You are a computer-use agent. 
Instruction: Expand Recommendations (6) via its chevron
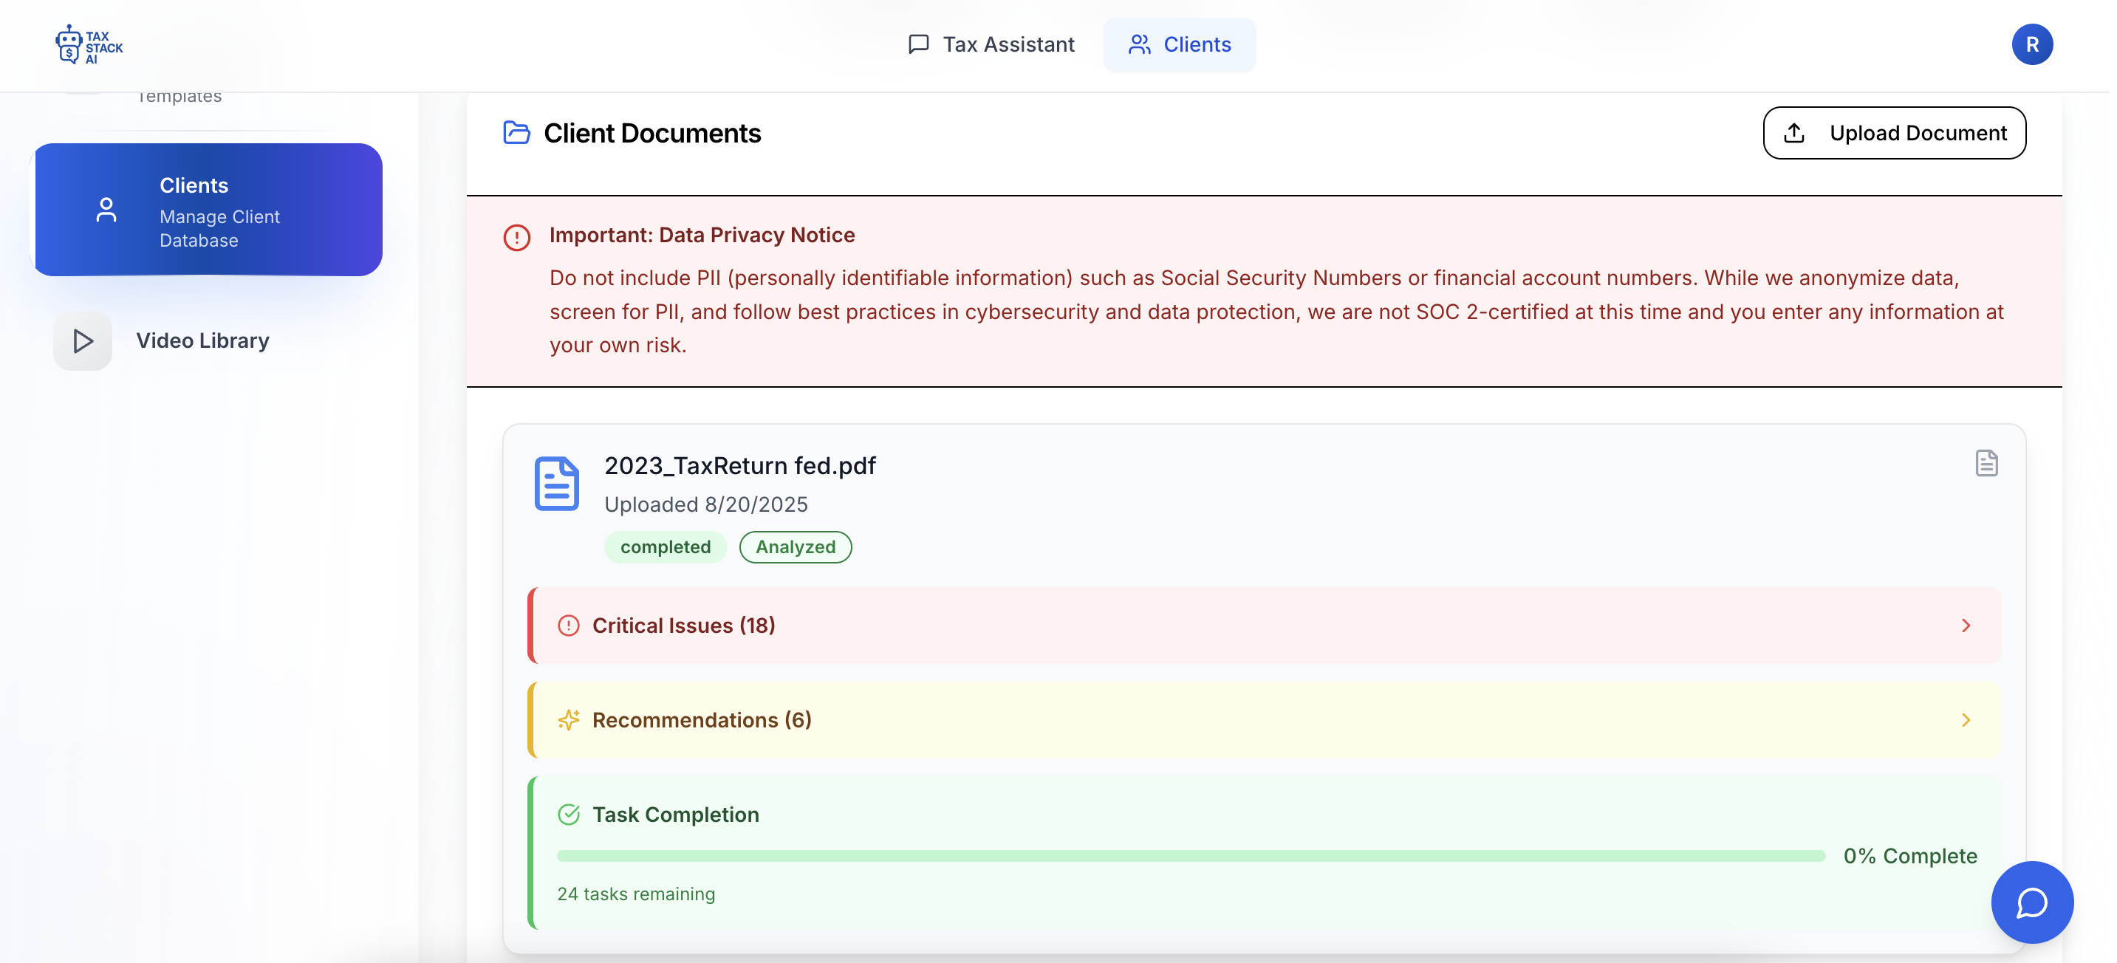tap(1965, 720)
